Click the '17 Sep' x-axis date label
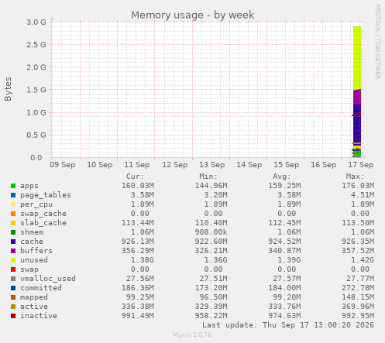This screenshot has height=343, width=385. coord(361,165)
